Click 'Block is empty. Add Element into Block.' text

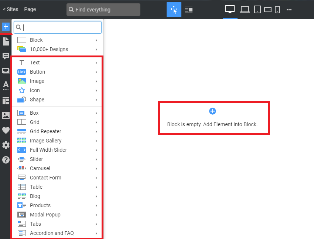(x=212, y=124)
